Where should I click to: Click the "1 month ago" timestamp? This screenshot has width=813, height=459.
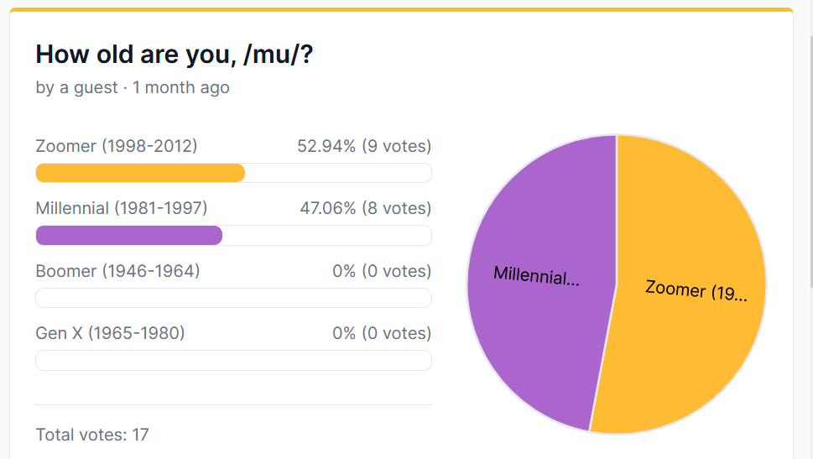coord(181,87)
